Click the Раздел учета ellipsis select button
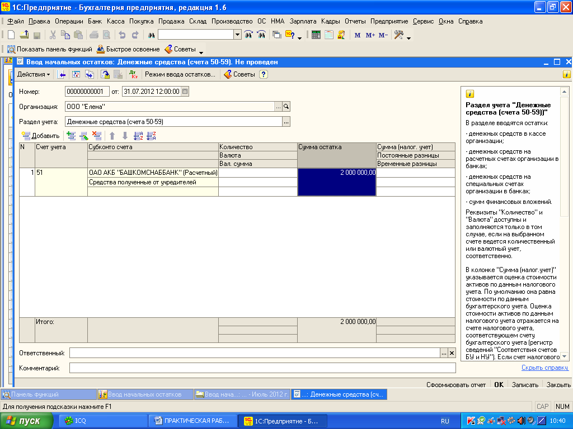The width and height of the screenshot is (573, 429). [x=286, y=122]
